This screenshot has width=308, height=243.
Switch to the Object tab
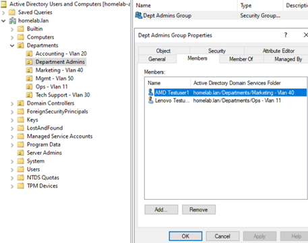pyautogui.click(x=164, y=51)
